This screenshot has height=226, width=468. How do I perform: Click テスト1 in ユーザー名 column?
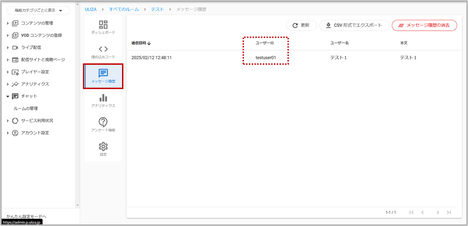pyautogui.click(x=338, y=57)
